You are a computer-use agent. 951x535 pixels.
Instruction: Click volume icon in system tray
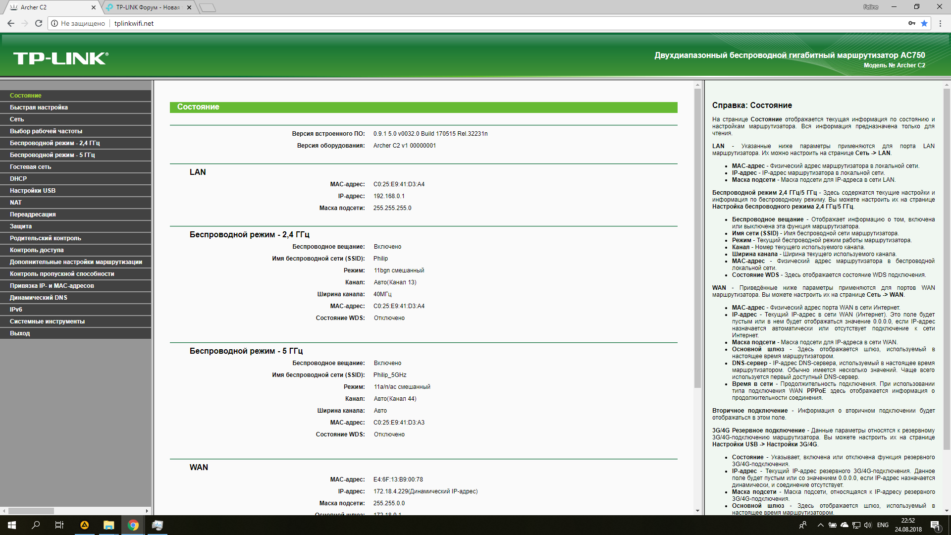click(x=868, y=525)
